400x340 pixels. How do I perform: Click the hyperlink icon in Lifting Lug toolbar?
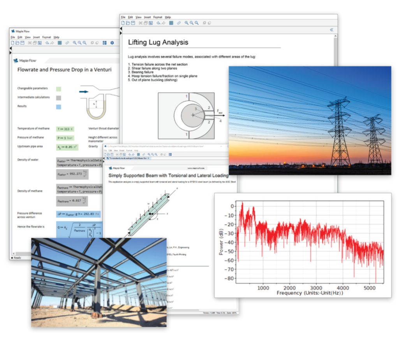pyautogui.click(x=179, y=23)
